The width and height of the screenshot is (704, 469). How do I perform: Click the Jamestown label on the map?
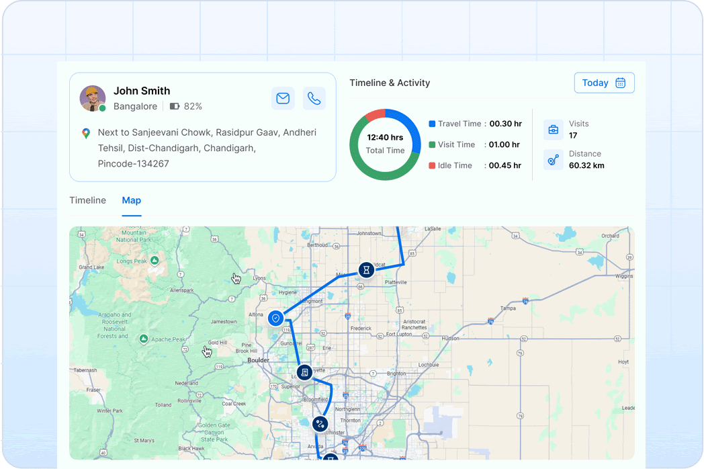click(224, 322)
